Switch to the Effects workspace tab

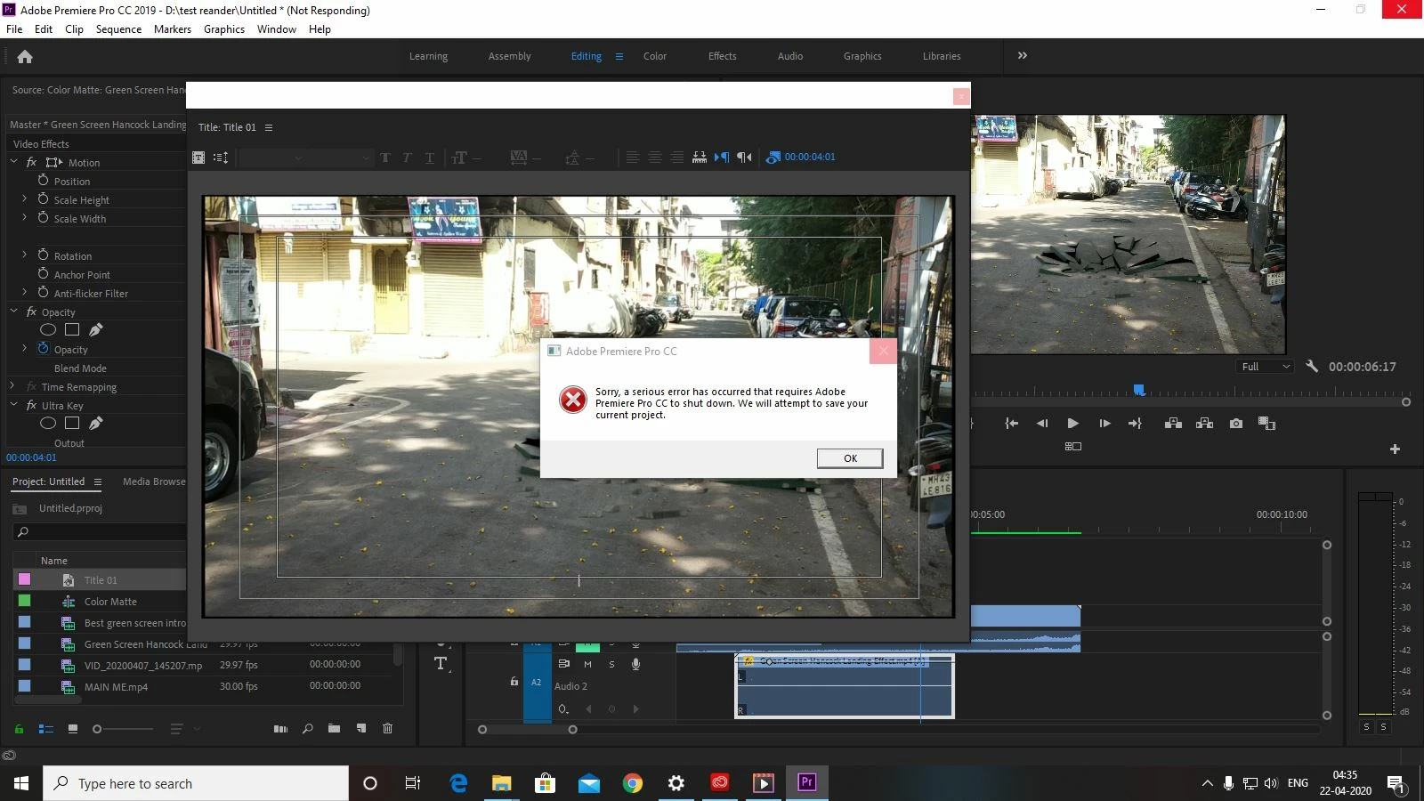(x=723, y=56)
